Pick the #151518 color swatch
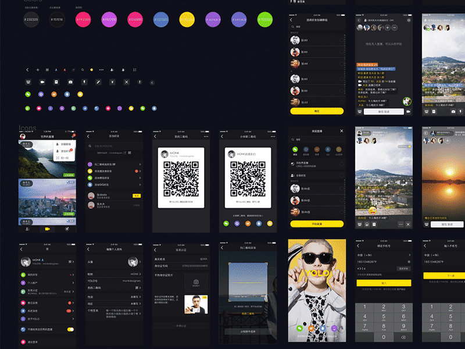Viewport: 465px width, 349px height. click(x=57, y=20)
